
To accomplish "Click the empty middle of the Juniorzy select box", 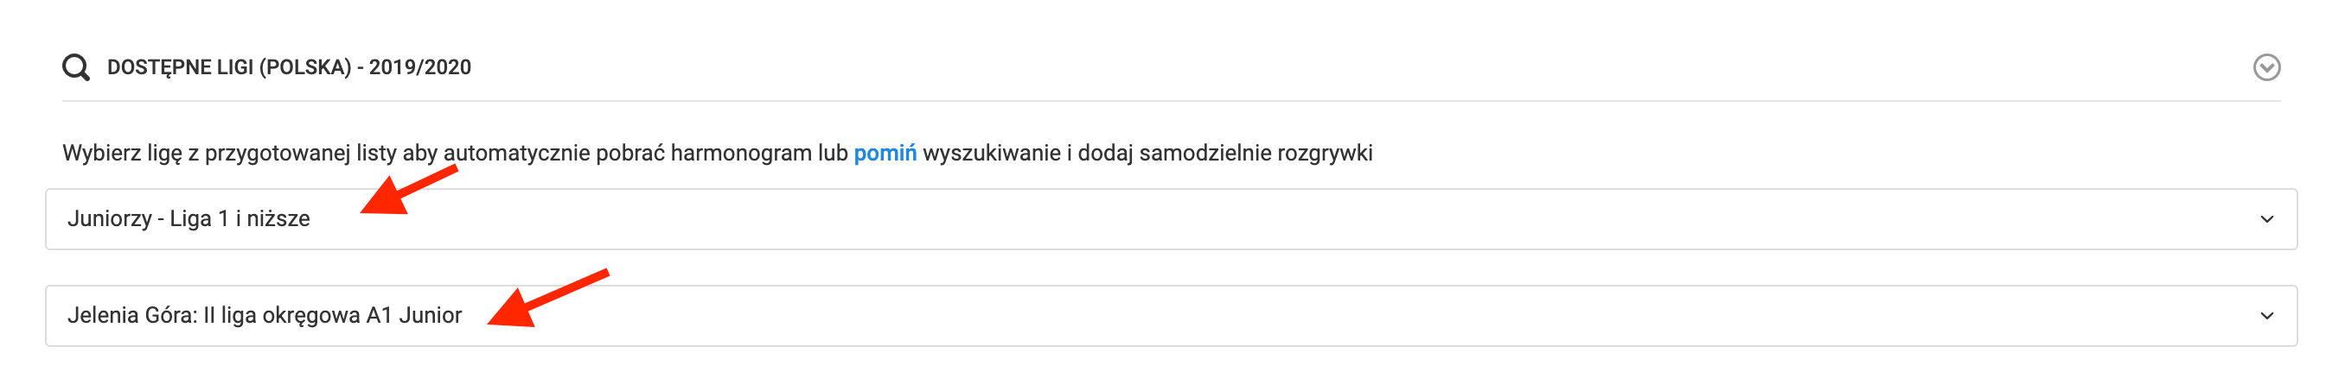I will [1174, 219].
